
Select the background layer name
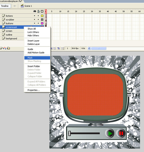coord(12,39)
